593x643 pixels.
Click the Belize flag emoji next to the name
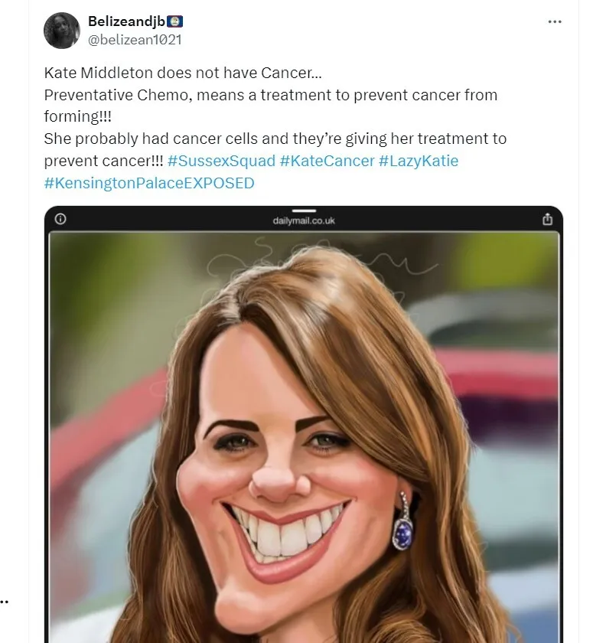(175, 21)
